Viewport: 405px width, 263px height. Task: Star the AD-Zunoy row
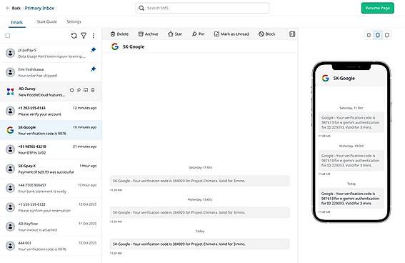tap(72, 90)
